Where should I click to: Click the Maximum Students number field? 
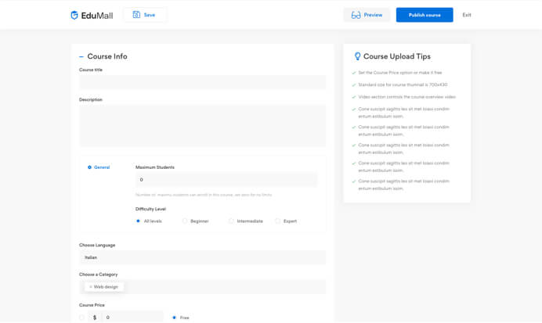coord(226,180)
